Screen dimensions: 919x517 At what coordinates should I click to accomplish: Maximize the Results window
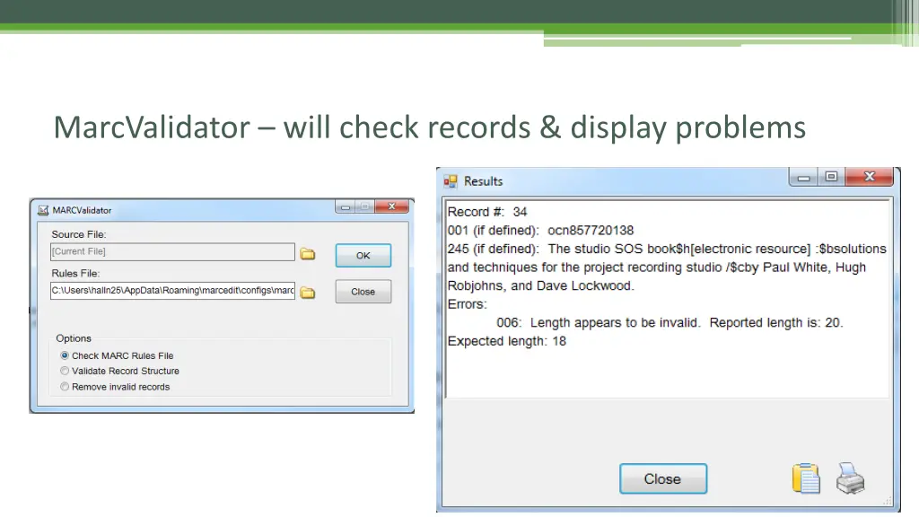831,177
